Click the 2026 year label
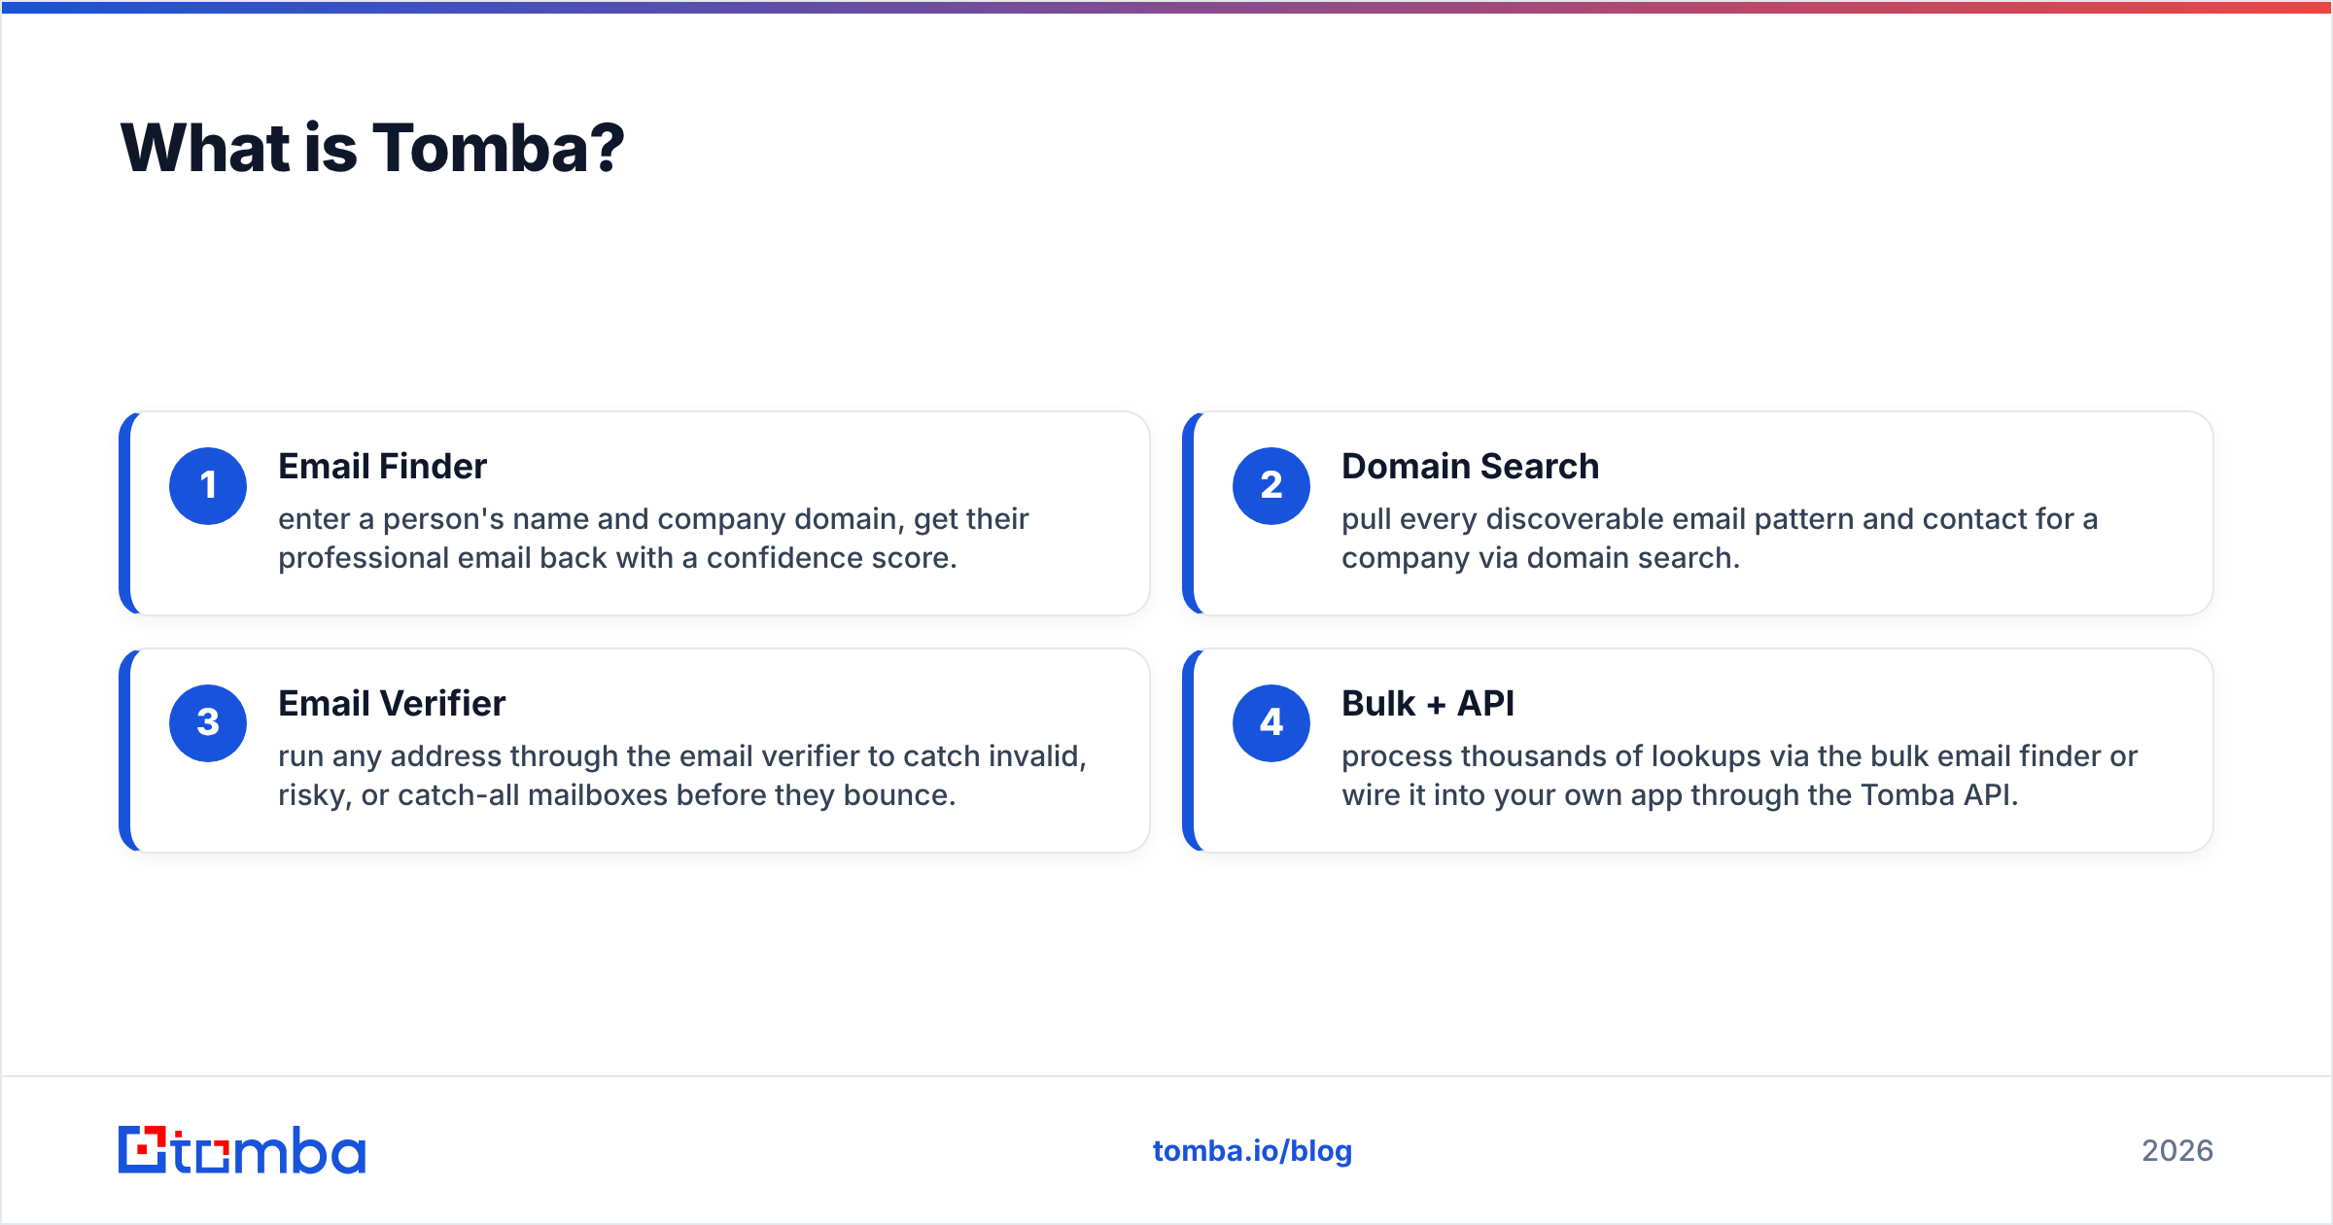The width and height of the screenshot is (2333, 1225). coord(2177,1151)
